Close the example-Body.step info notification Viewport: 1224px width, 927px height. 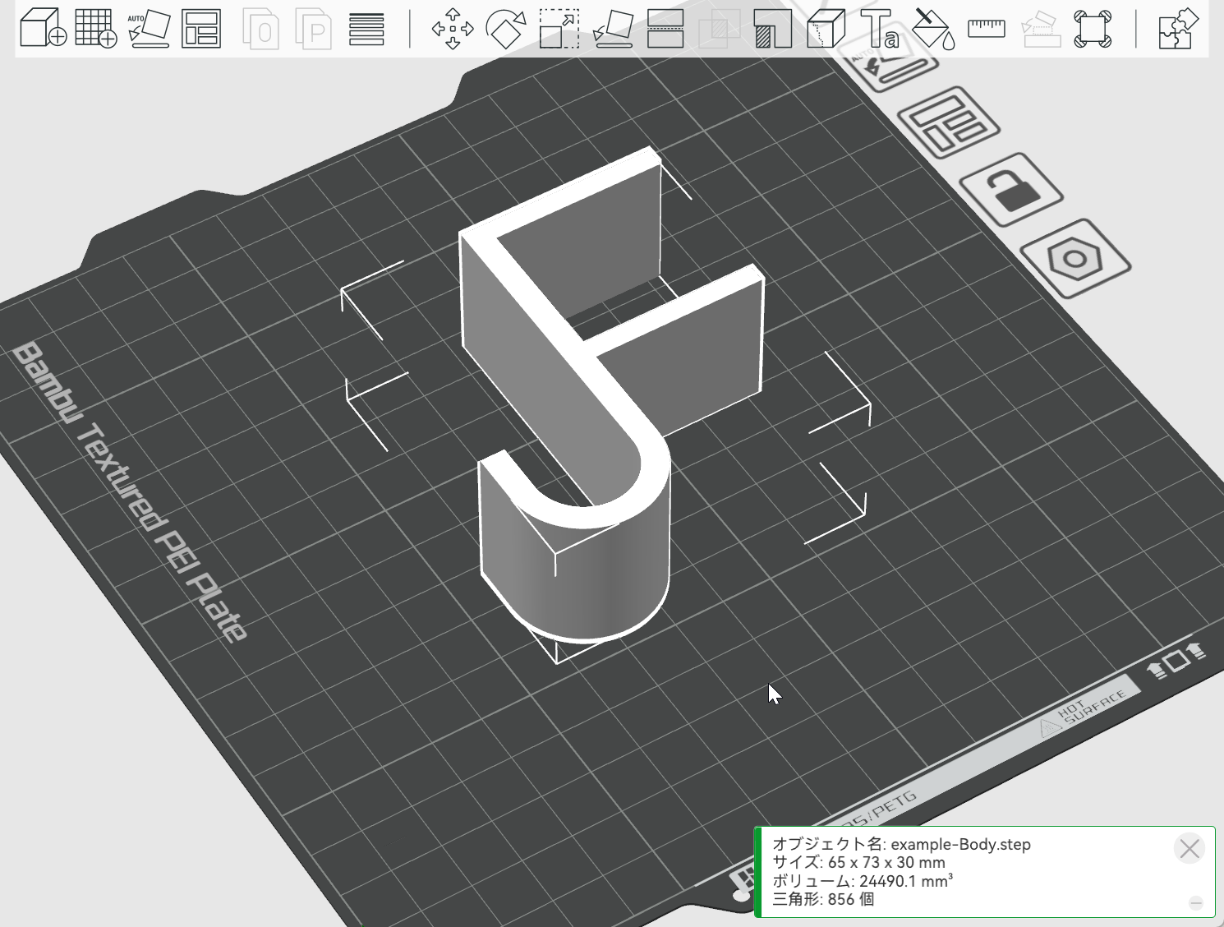pos(1189,848)
